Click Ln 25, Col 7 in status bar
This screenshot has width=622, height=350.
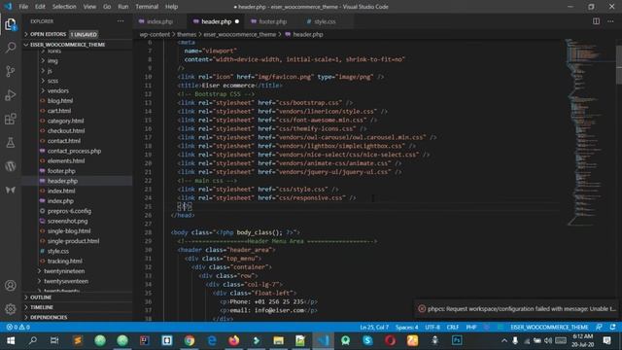pos(374,327)
